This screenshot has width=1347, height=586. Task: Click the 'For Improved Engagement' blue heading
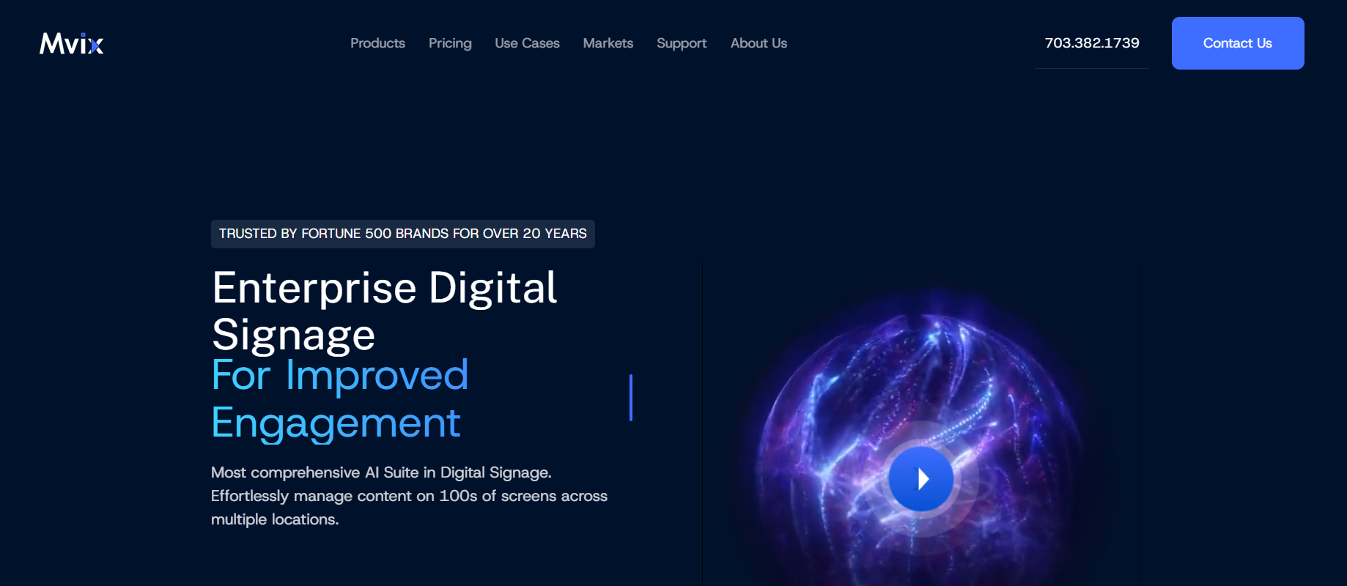340,399
